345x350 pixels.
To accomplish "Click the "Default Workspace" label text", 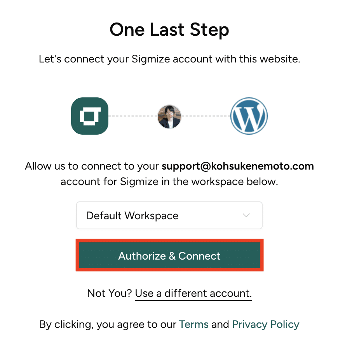I will tap(132, 216).
